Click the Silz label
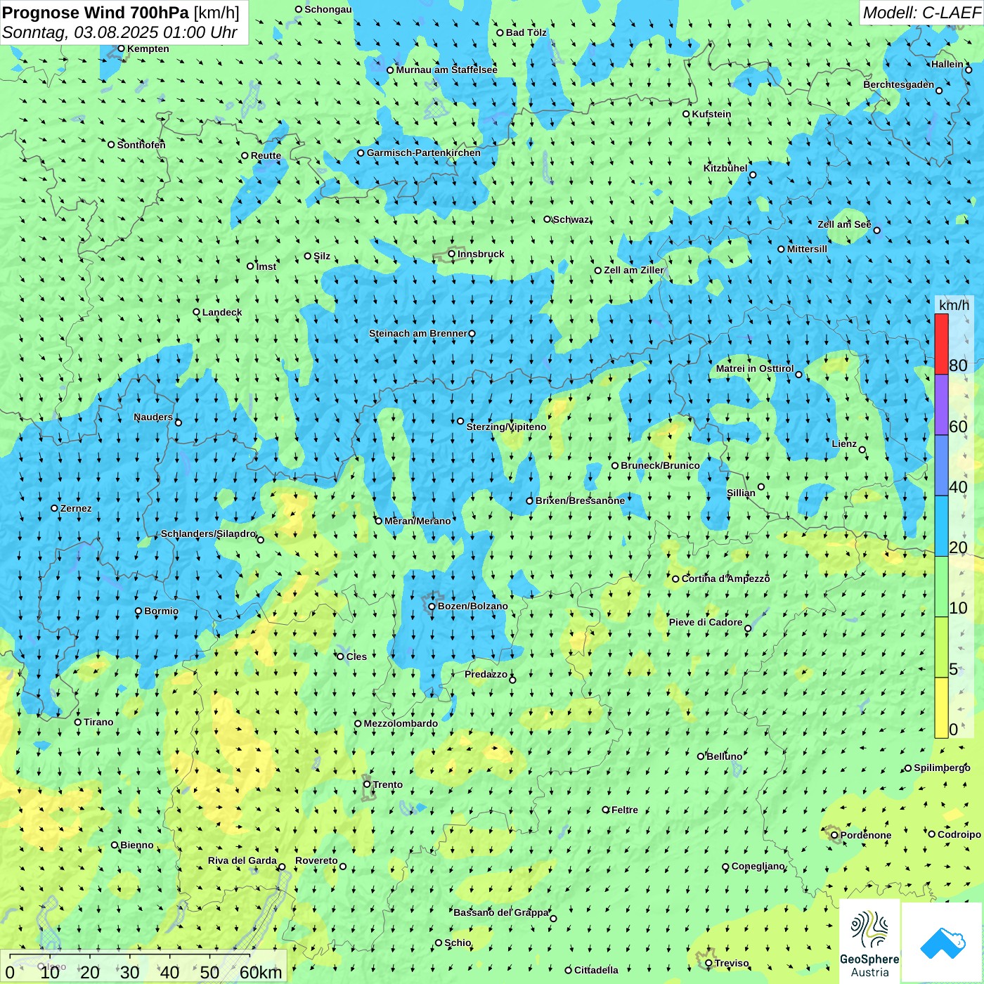The width and height of the screenshot is (984, 984). [322, 256]
